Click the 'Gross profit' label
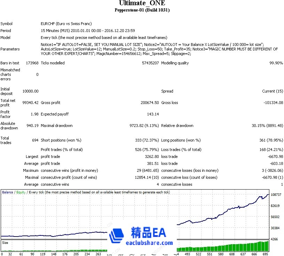This screenshot has width=284, height=256. [x=50, y=103]
